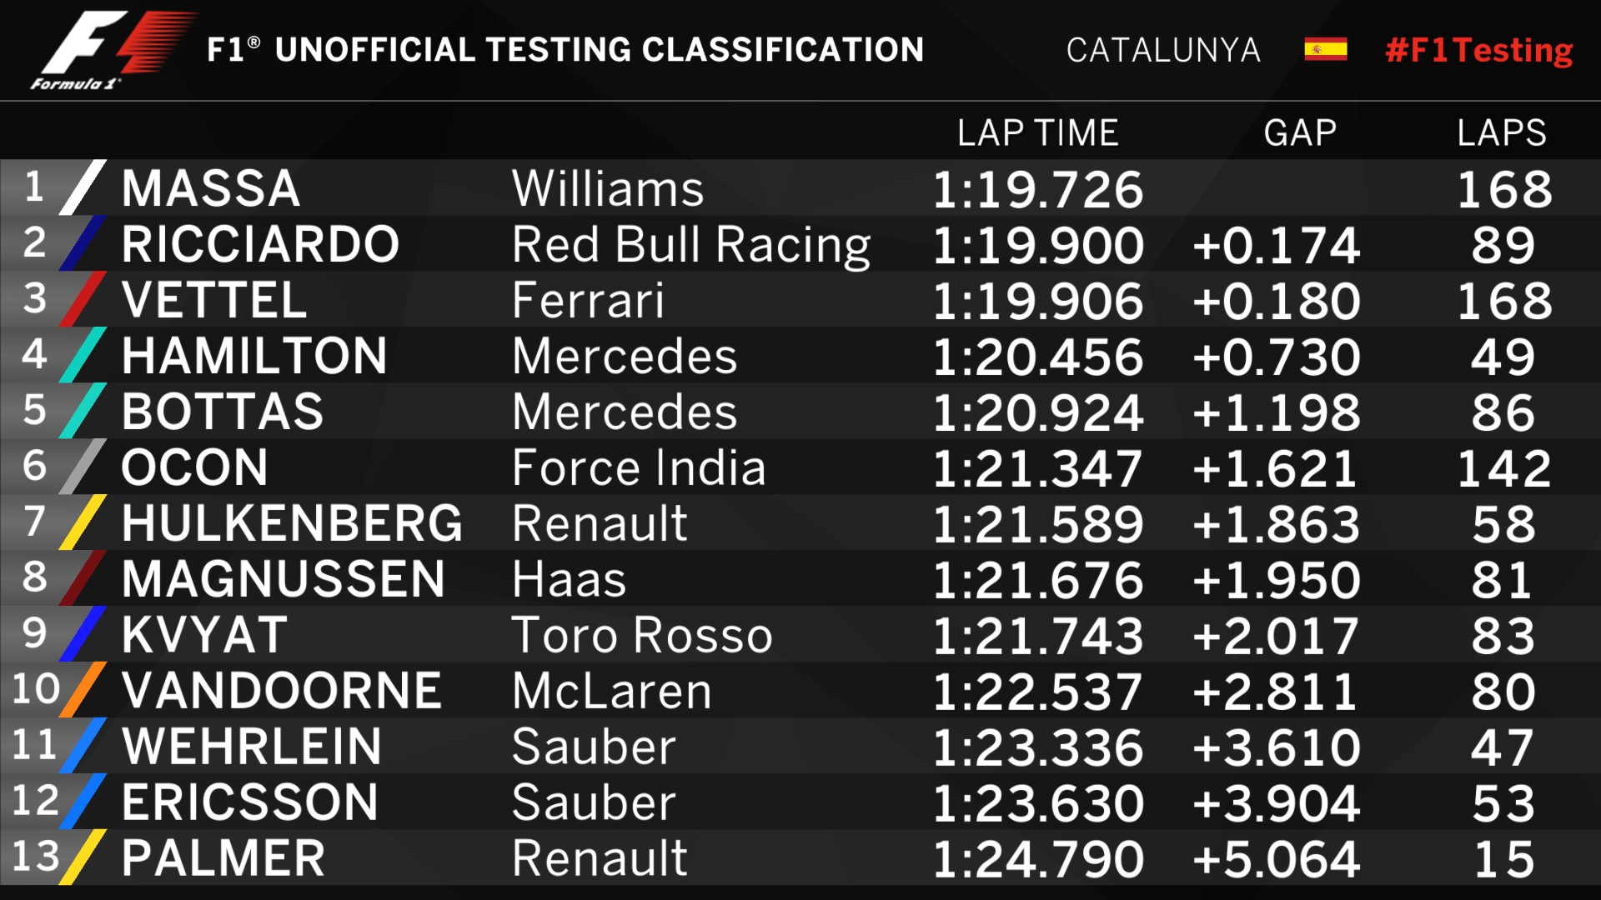Click Palmer's gap value +5.064

coord(1276,859)
